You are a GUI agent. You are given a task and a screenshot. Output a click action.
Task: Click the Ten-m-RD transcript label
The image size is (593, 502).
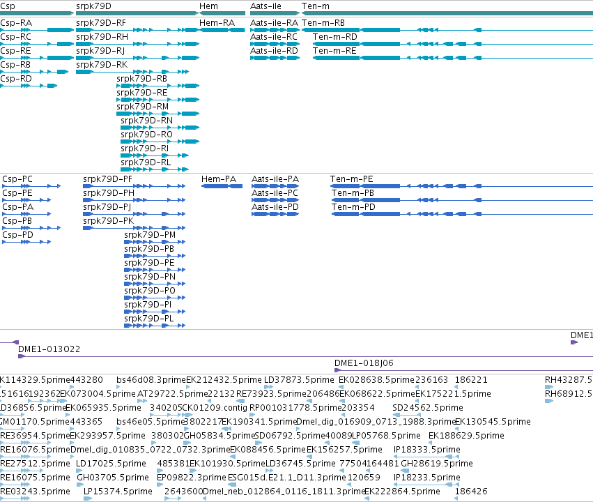[x=335, y=37]
